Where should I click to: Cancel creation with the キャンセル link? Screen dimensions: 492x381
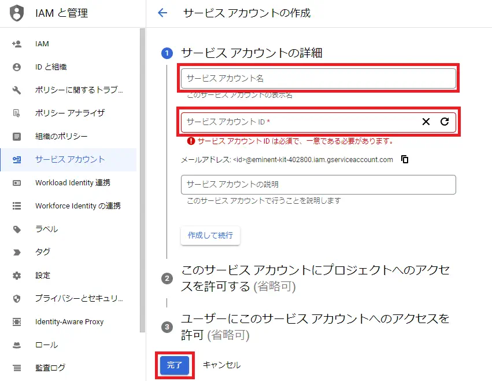click(220, 365)
